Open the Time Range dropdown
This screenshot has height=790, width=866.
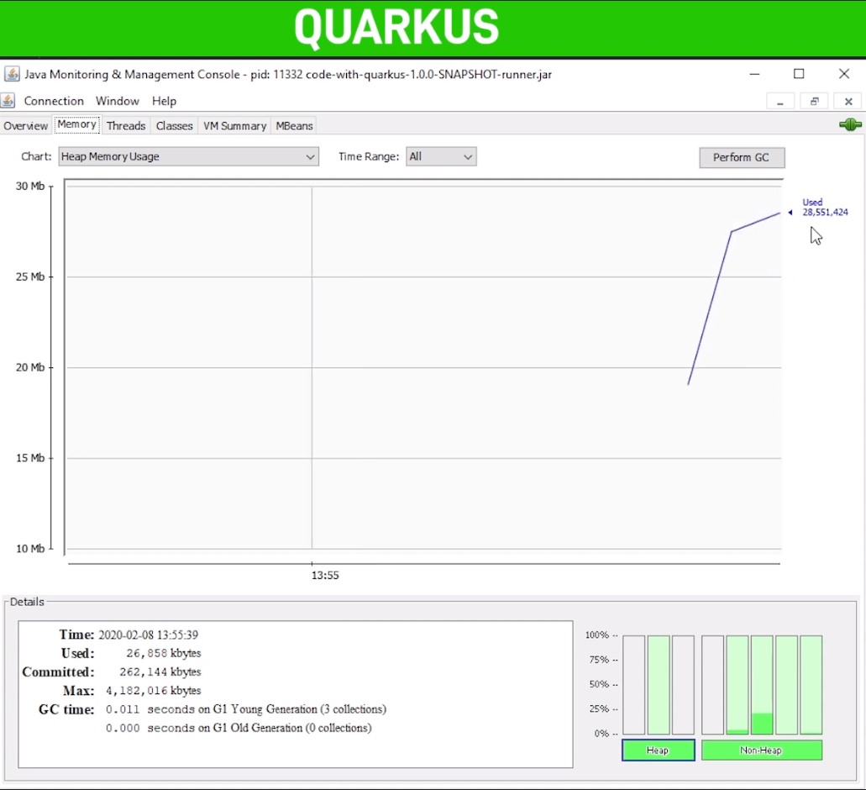(x=441, y=157)
